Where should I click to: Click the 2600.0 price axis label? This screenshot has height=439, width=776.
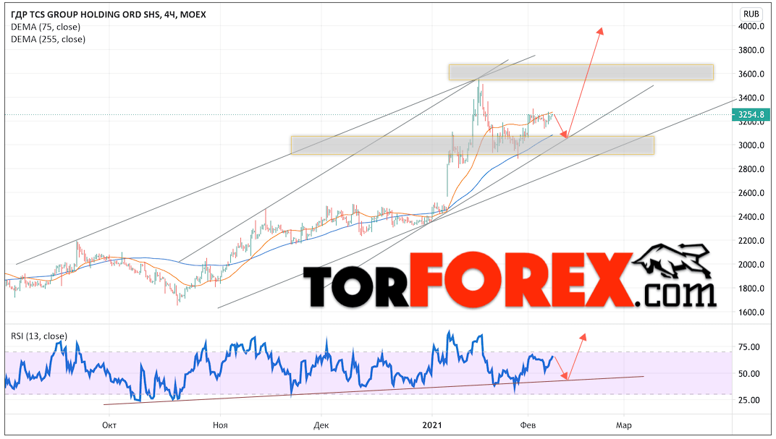[x=751, y=193]
